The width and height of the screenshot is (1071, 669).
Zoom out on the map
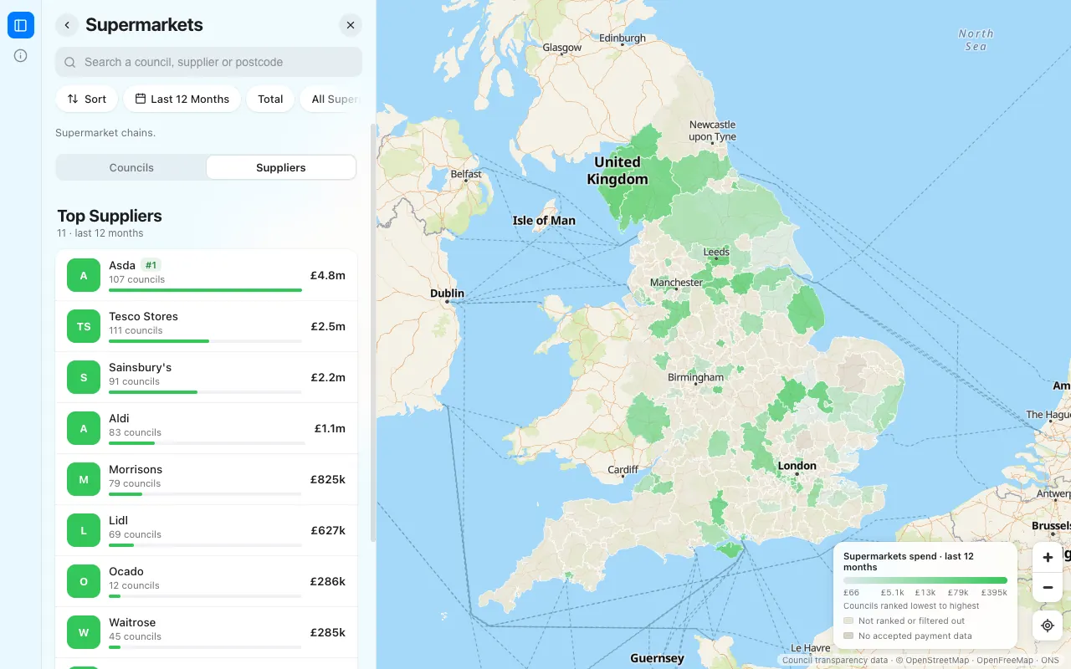click(1048, 588)
